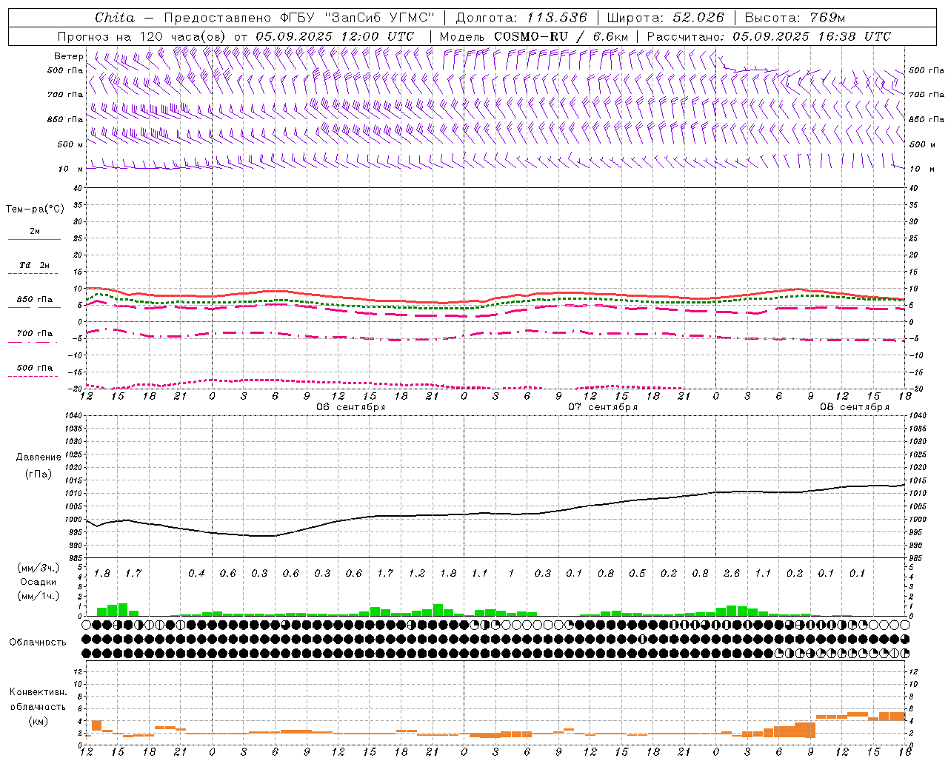Click the "700 гПа" temperature legend entry

(35, 334)
